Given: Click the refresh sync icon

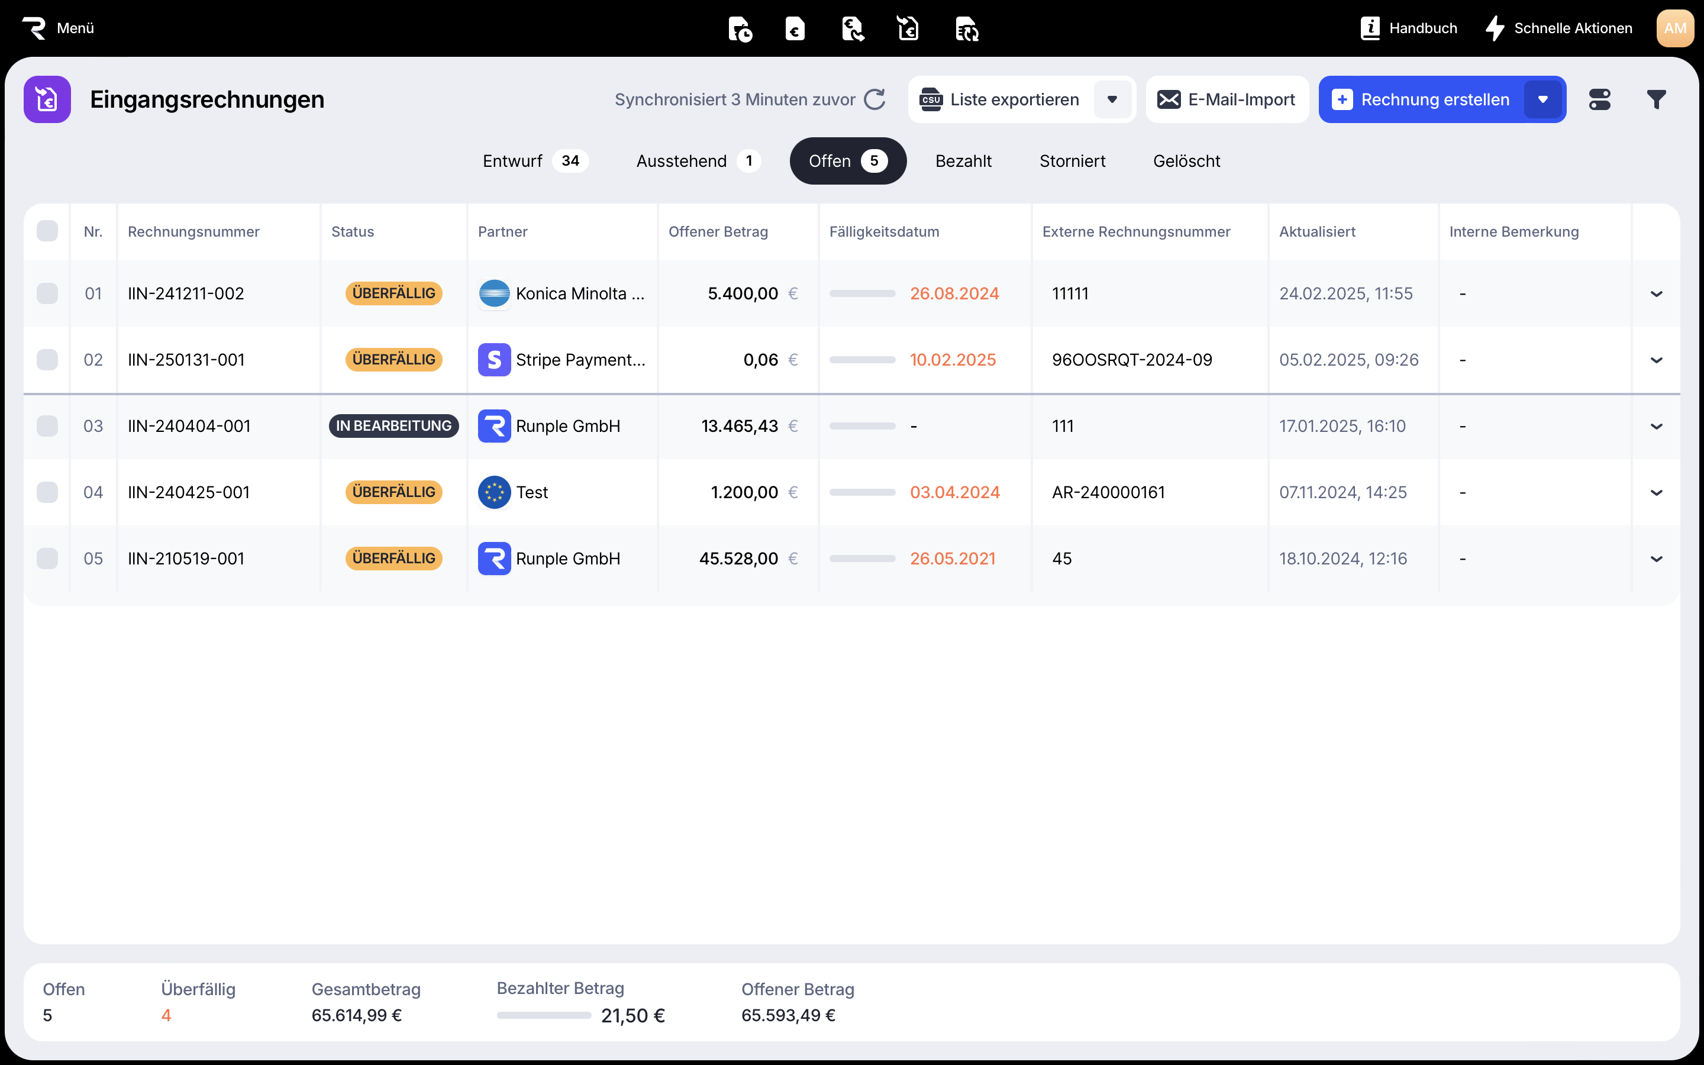Looking at the screenshot, I should click(x=874, y=99).
